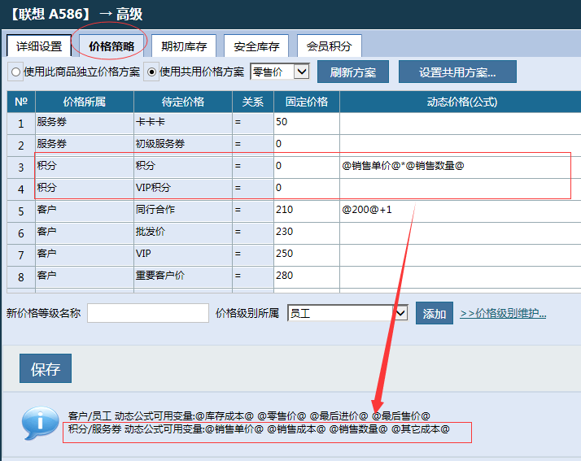Screen dimensions: 581x461
Task: Select row number 5 in price table
Action: pyautogui.click(x=21, y=211)
